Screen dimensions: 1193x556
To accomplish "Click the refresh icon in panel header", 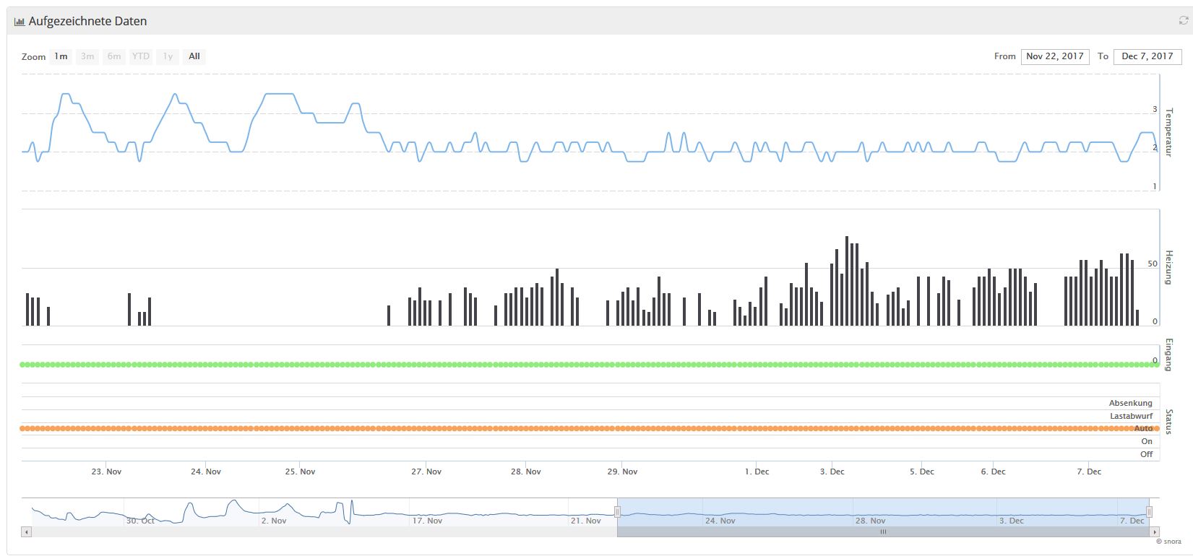I will (1183, 21).
